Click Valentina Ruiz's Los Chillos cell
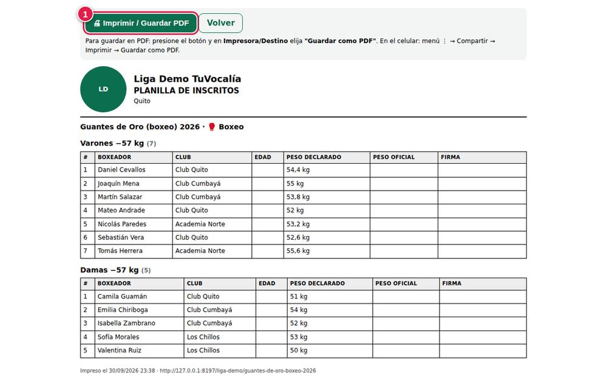Viewport: 607px width, 390px height. tap(220, 351)
